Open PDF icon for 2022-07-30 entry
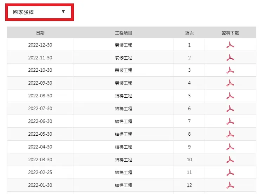This screenshot has width=260, height=194. point(230,109)
